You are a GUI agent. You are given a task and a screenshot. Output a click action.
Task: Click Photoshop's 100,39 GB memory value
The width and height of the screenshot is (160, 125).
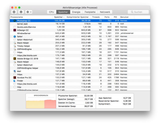(x=59, y=20)
